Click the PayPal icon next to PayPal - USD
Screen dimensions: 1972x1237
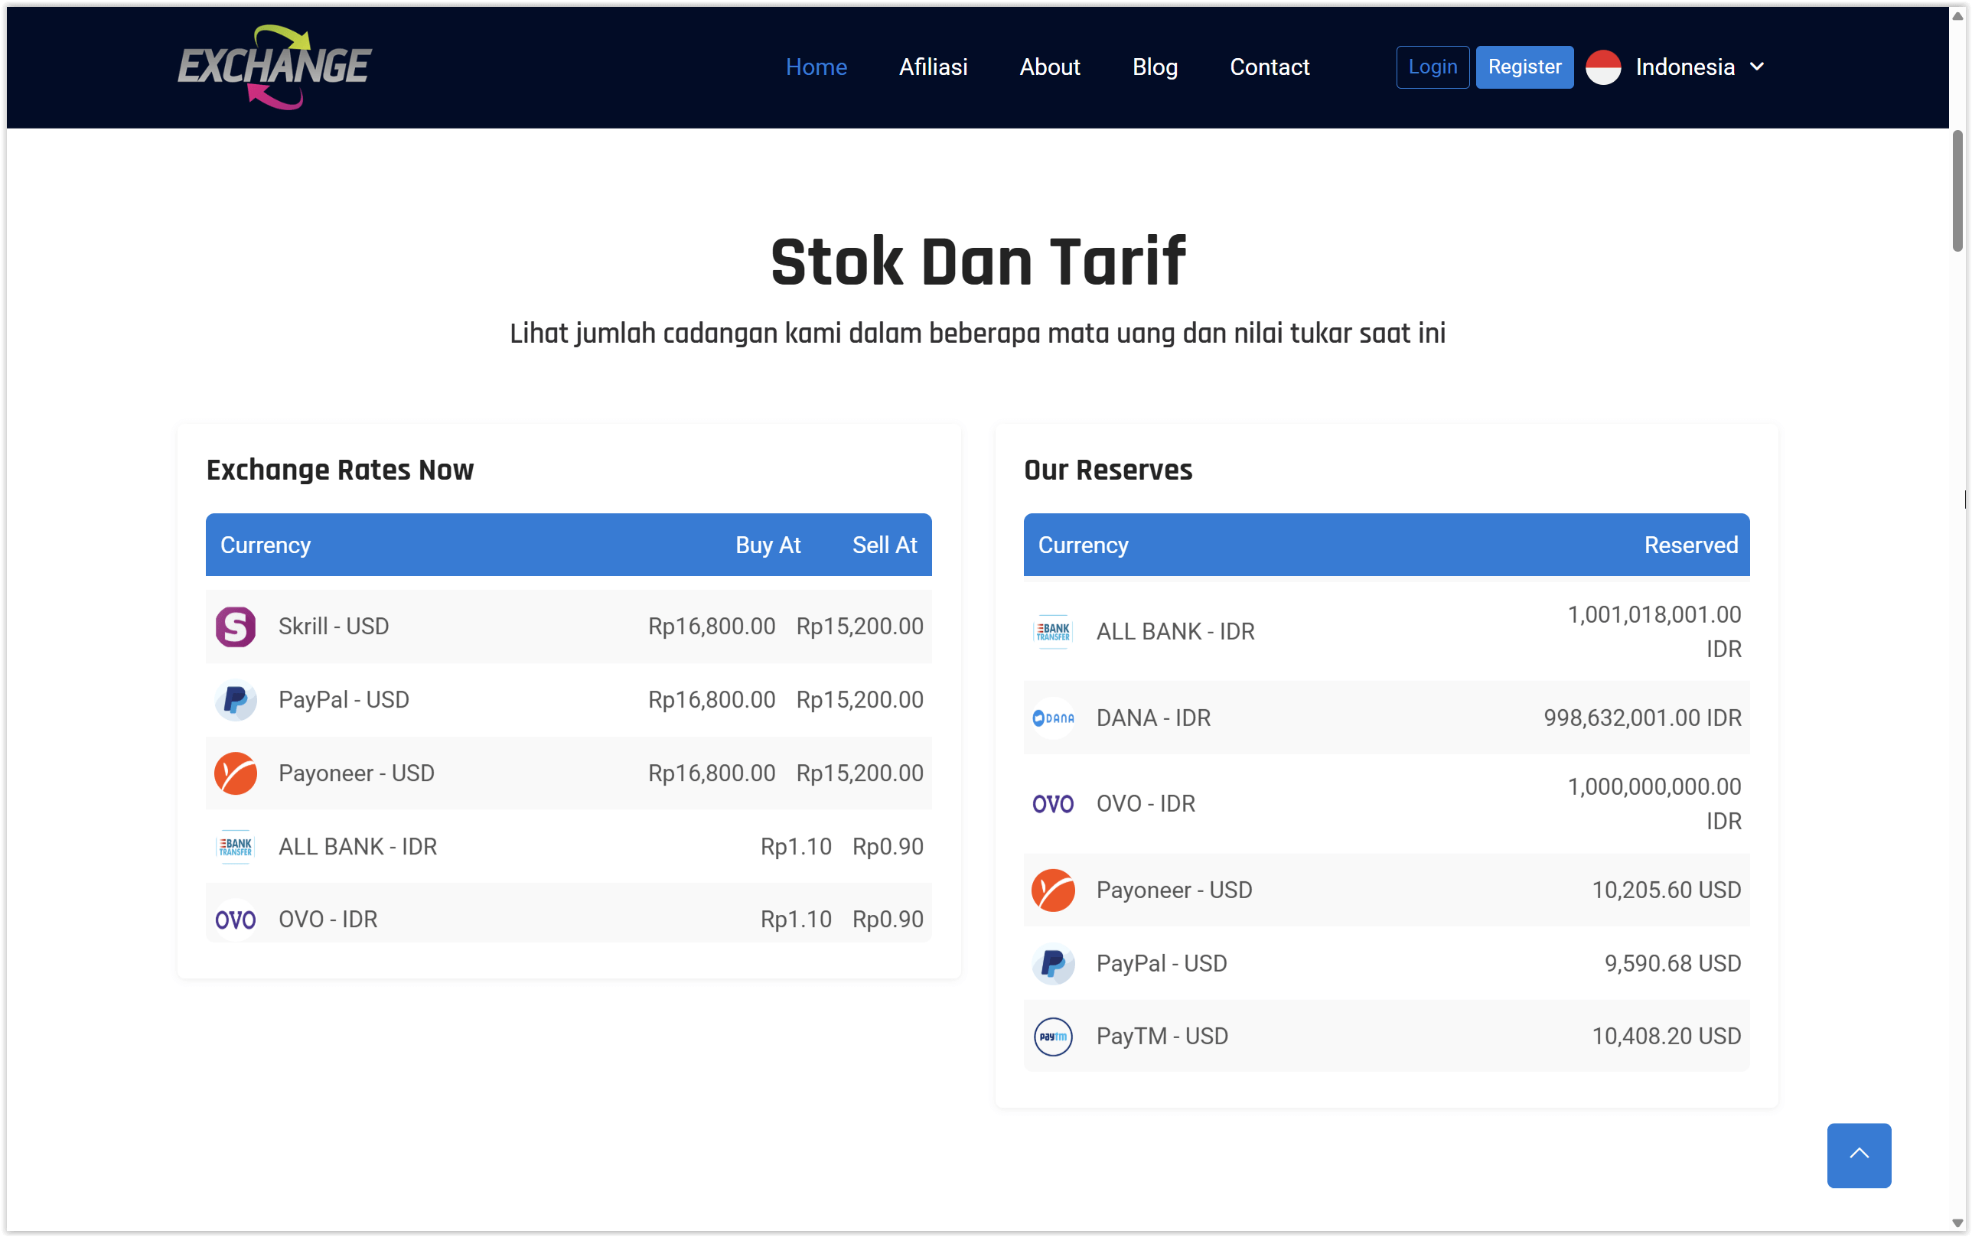[235, 699]
